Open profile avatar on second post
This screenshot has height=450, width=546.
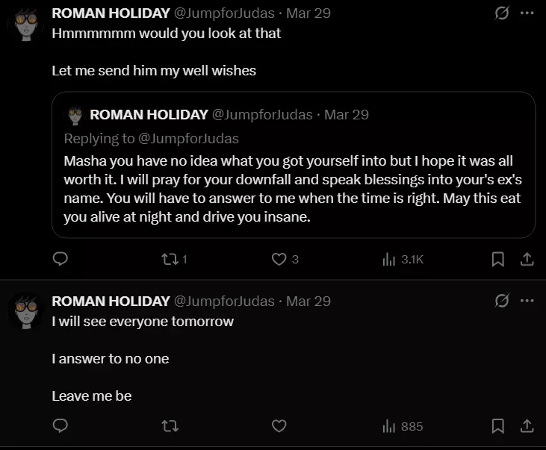coord(26,310)
